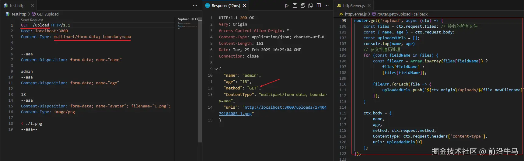Click '--aaa--' closing boundary line
Image resolution: width=524 pixels, height=161 pixels.
click(29, 129)
